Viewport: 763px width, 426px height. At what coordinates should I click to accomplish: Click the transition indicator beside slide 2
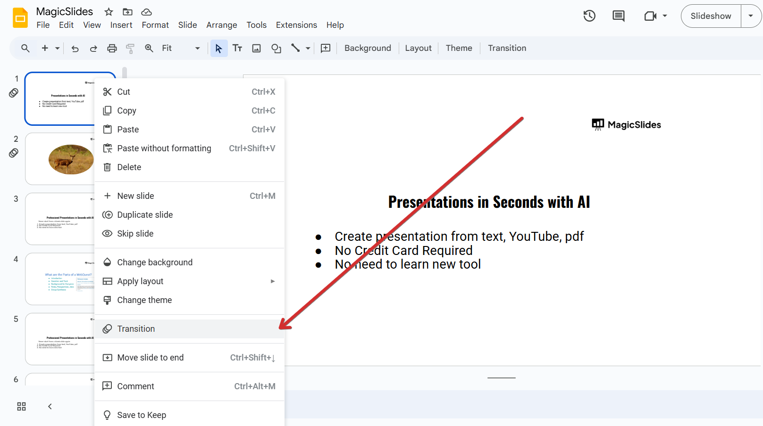point(14,153)
